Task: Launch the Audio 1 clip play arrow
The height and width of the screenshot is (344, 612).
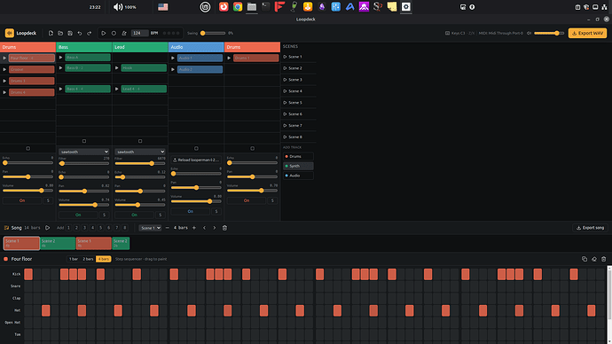Action: [x=173, y=59]
